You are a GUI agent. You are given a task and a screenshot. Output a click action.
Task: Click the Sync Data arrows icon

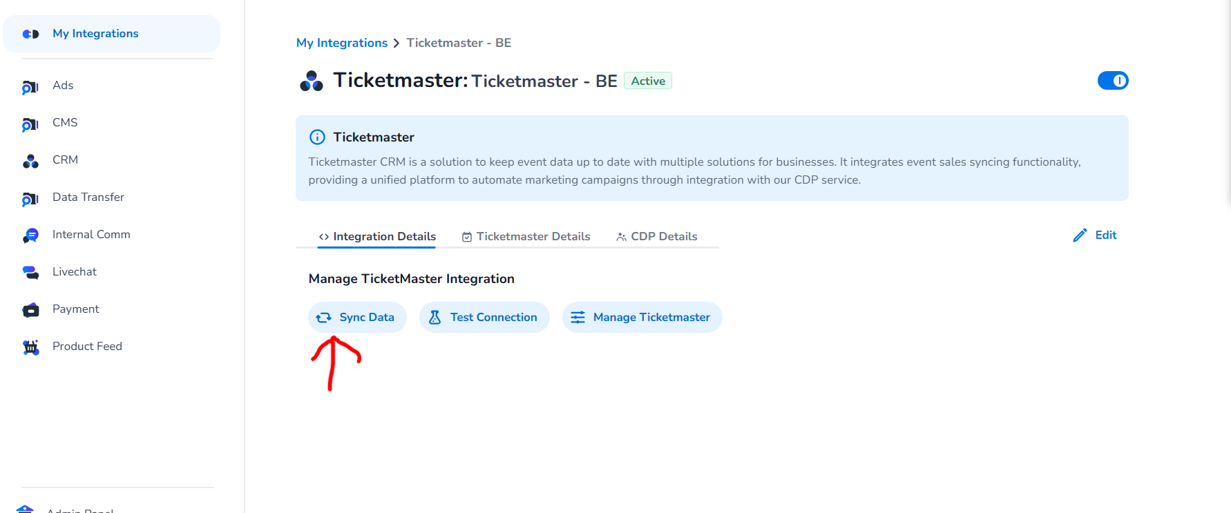323,318
